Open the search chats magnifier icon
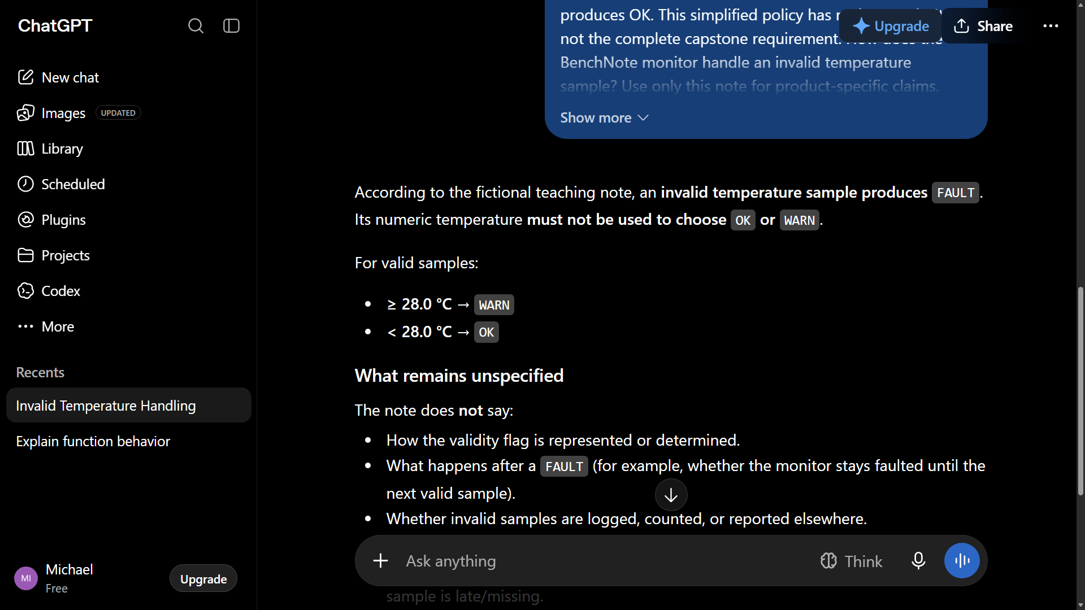This screenshot has height=610, width=1085. coord(196,26)
